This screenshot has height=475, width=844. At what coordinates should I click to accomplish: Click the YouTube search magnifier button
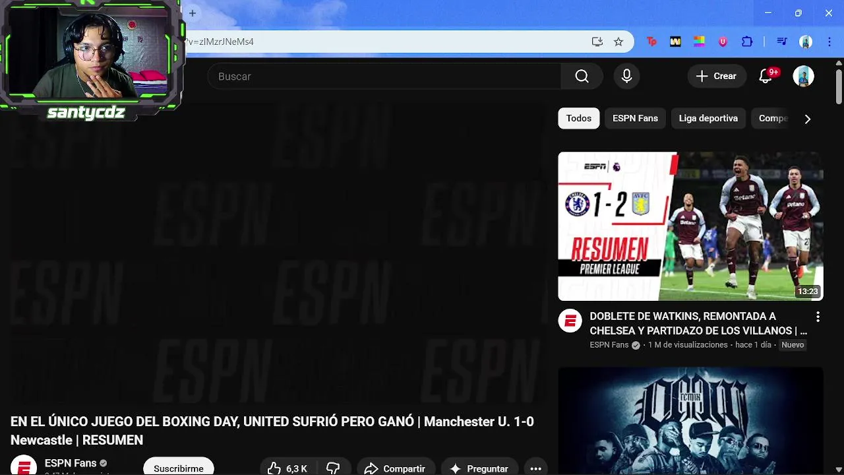click(x=582, y=77)
